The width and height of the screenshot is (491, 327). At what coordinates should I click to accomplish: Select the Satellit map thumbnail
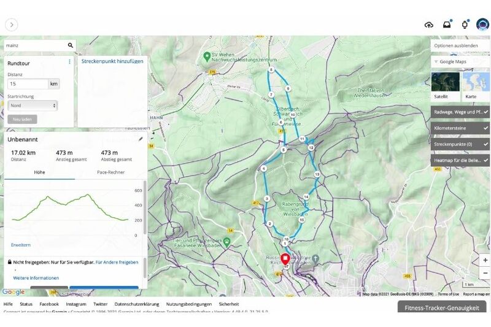[x=445, y=85]
